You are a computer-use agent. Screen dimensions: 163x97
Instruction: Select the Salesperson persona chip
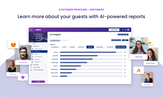(x=100, y=47)
